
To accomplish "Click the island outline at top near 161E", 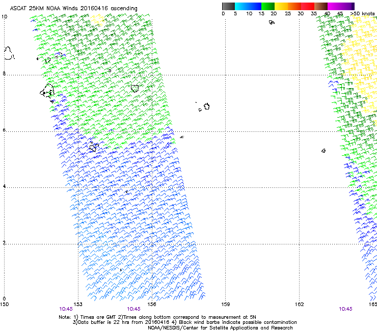I will pyautogui.click(x=272, y=22).
